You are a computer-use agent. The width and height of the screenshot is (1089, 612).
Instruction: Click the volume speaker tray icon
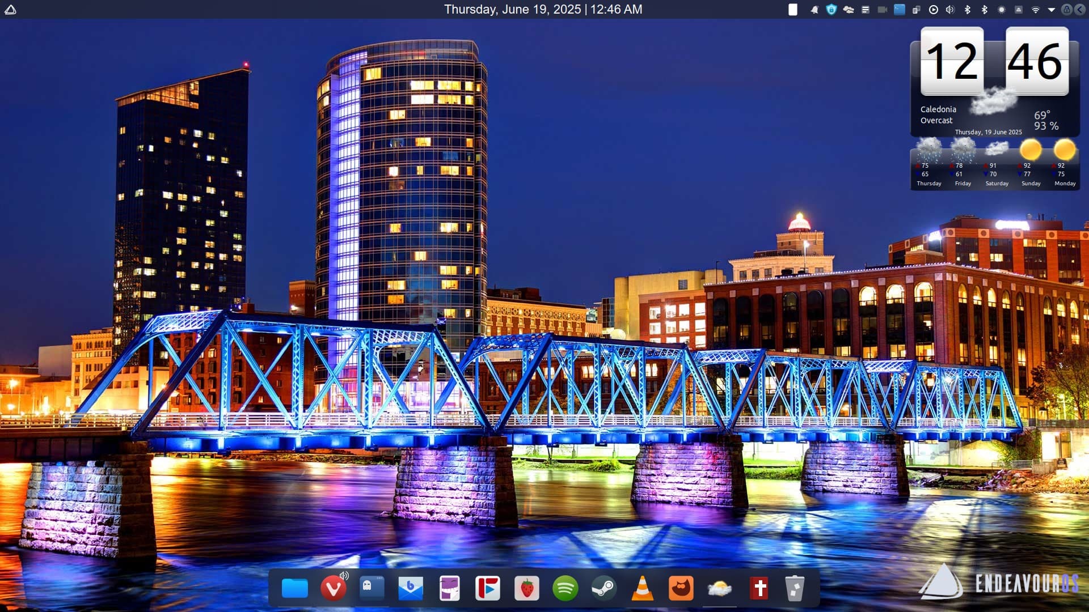click(950, 10)
